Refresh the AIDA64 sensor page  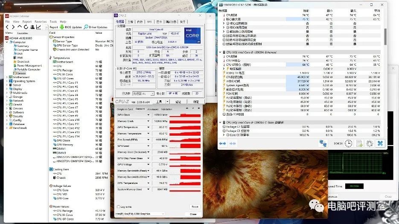[x=26, y=27]
